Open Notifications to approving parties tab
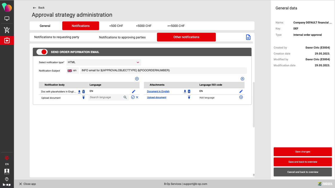The image size is (335, 188). 122,37
